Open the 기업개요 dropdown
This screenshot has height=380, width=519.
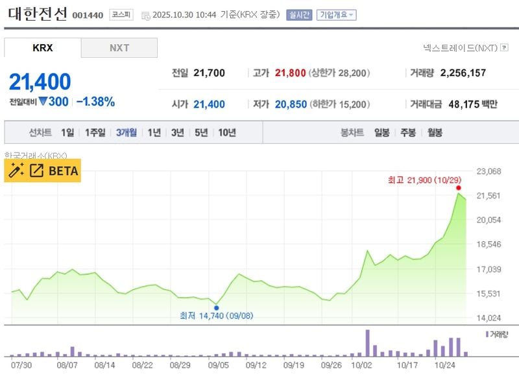pyautogui.click(x=337, y=15)
